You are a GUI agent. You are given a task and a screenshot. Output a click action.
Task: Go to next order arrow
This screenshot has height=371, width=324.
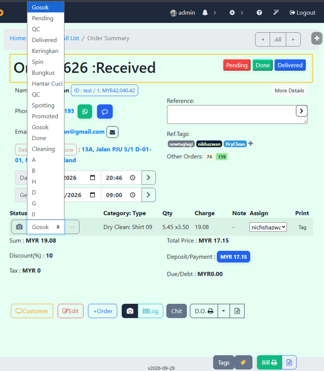293,40
